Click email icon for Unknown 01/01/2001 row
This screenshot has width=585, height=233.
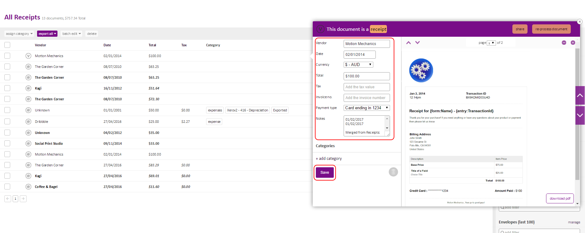tap(28, 110)
